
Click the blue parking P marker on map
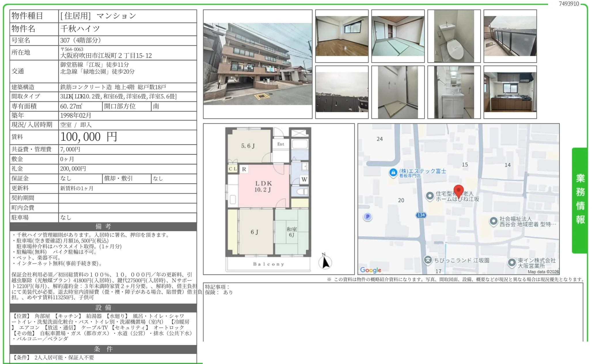click(367, 217)
